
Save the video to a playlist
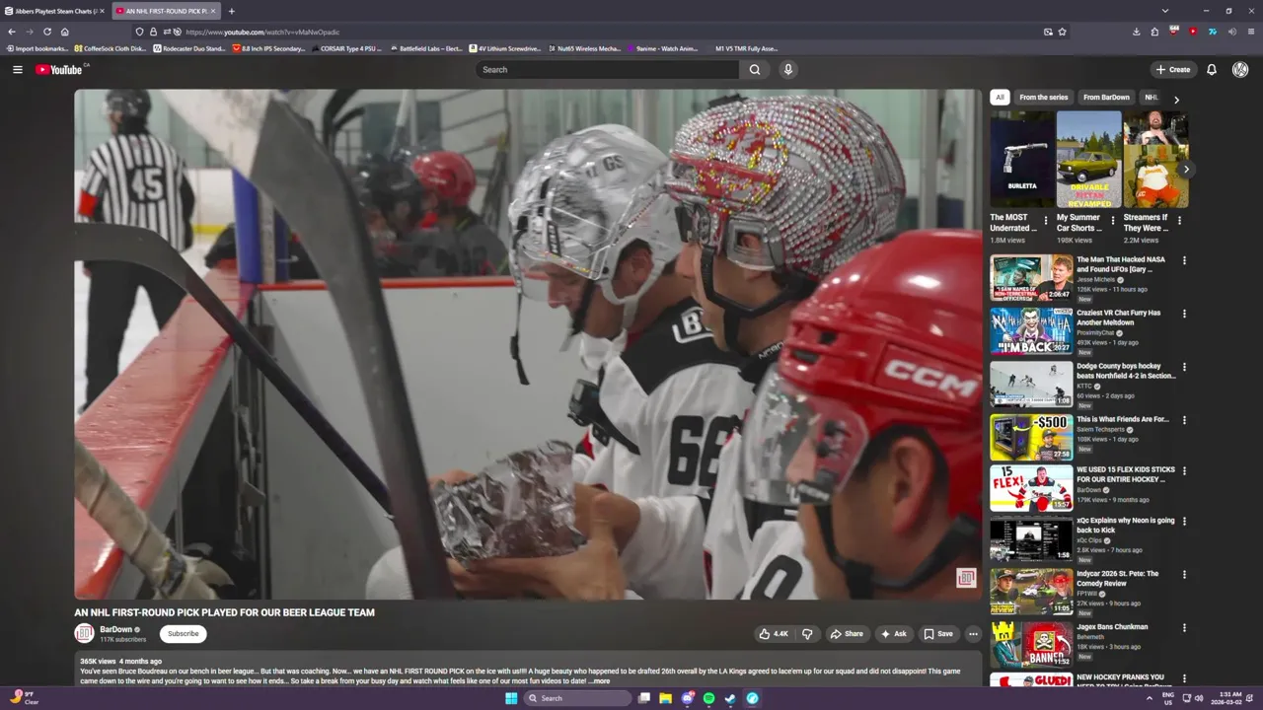point(937,634)
